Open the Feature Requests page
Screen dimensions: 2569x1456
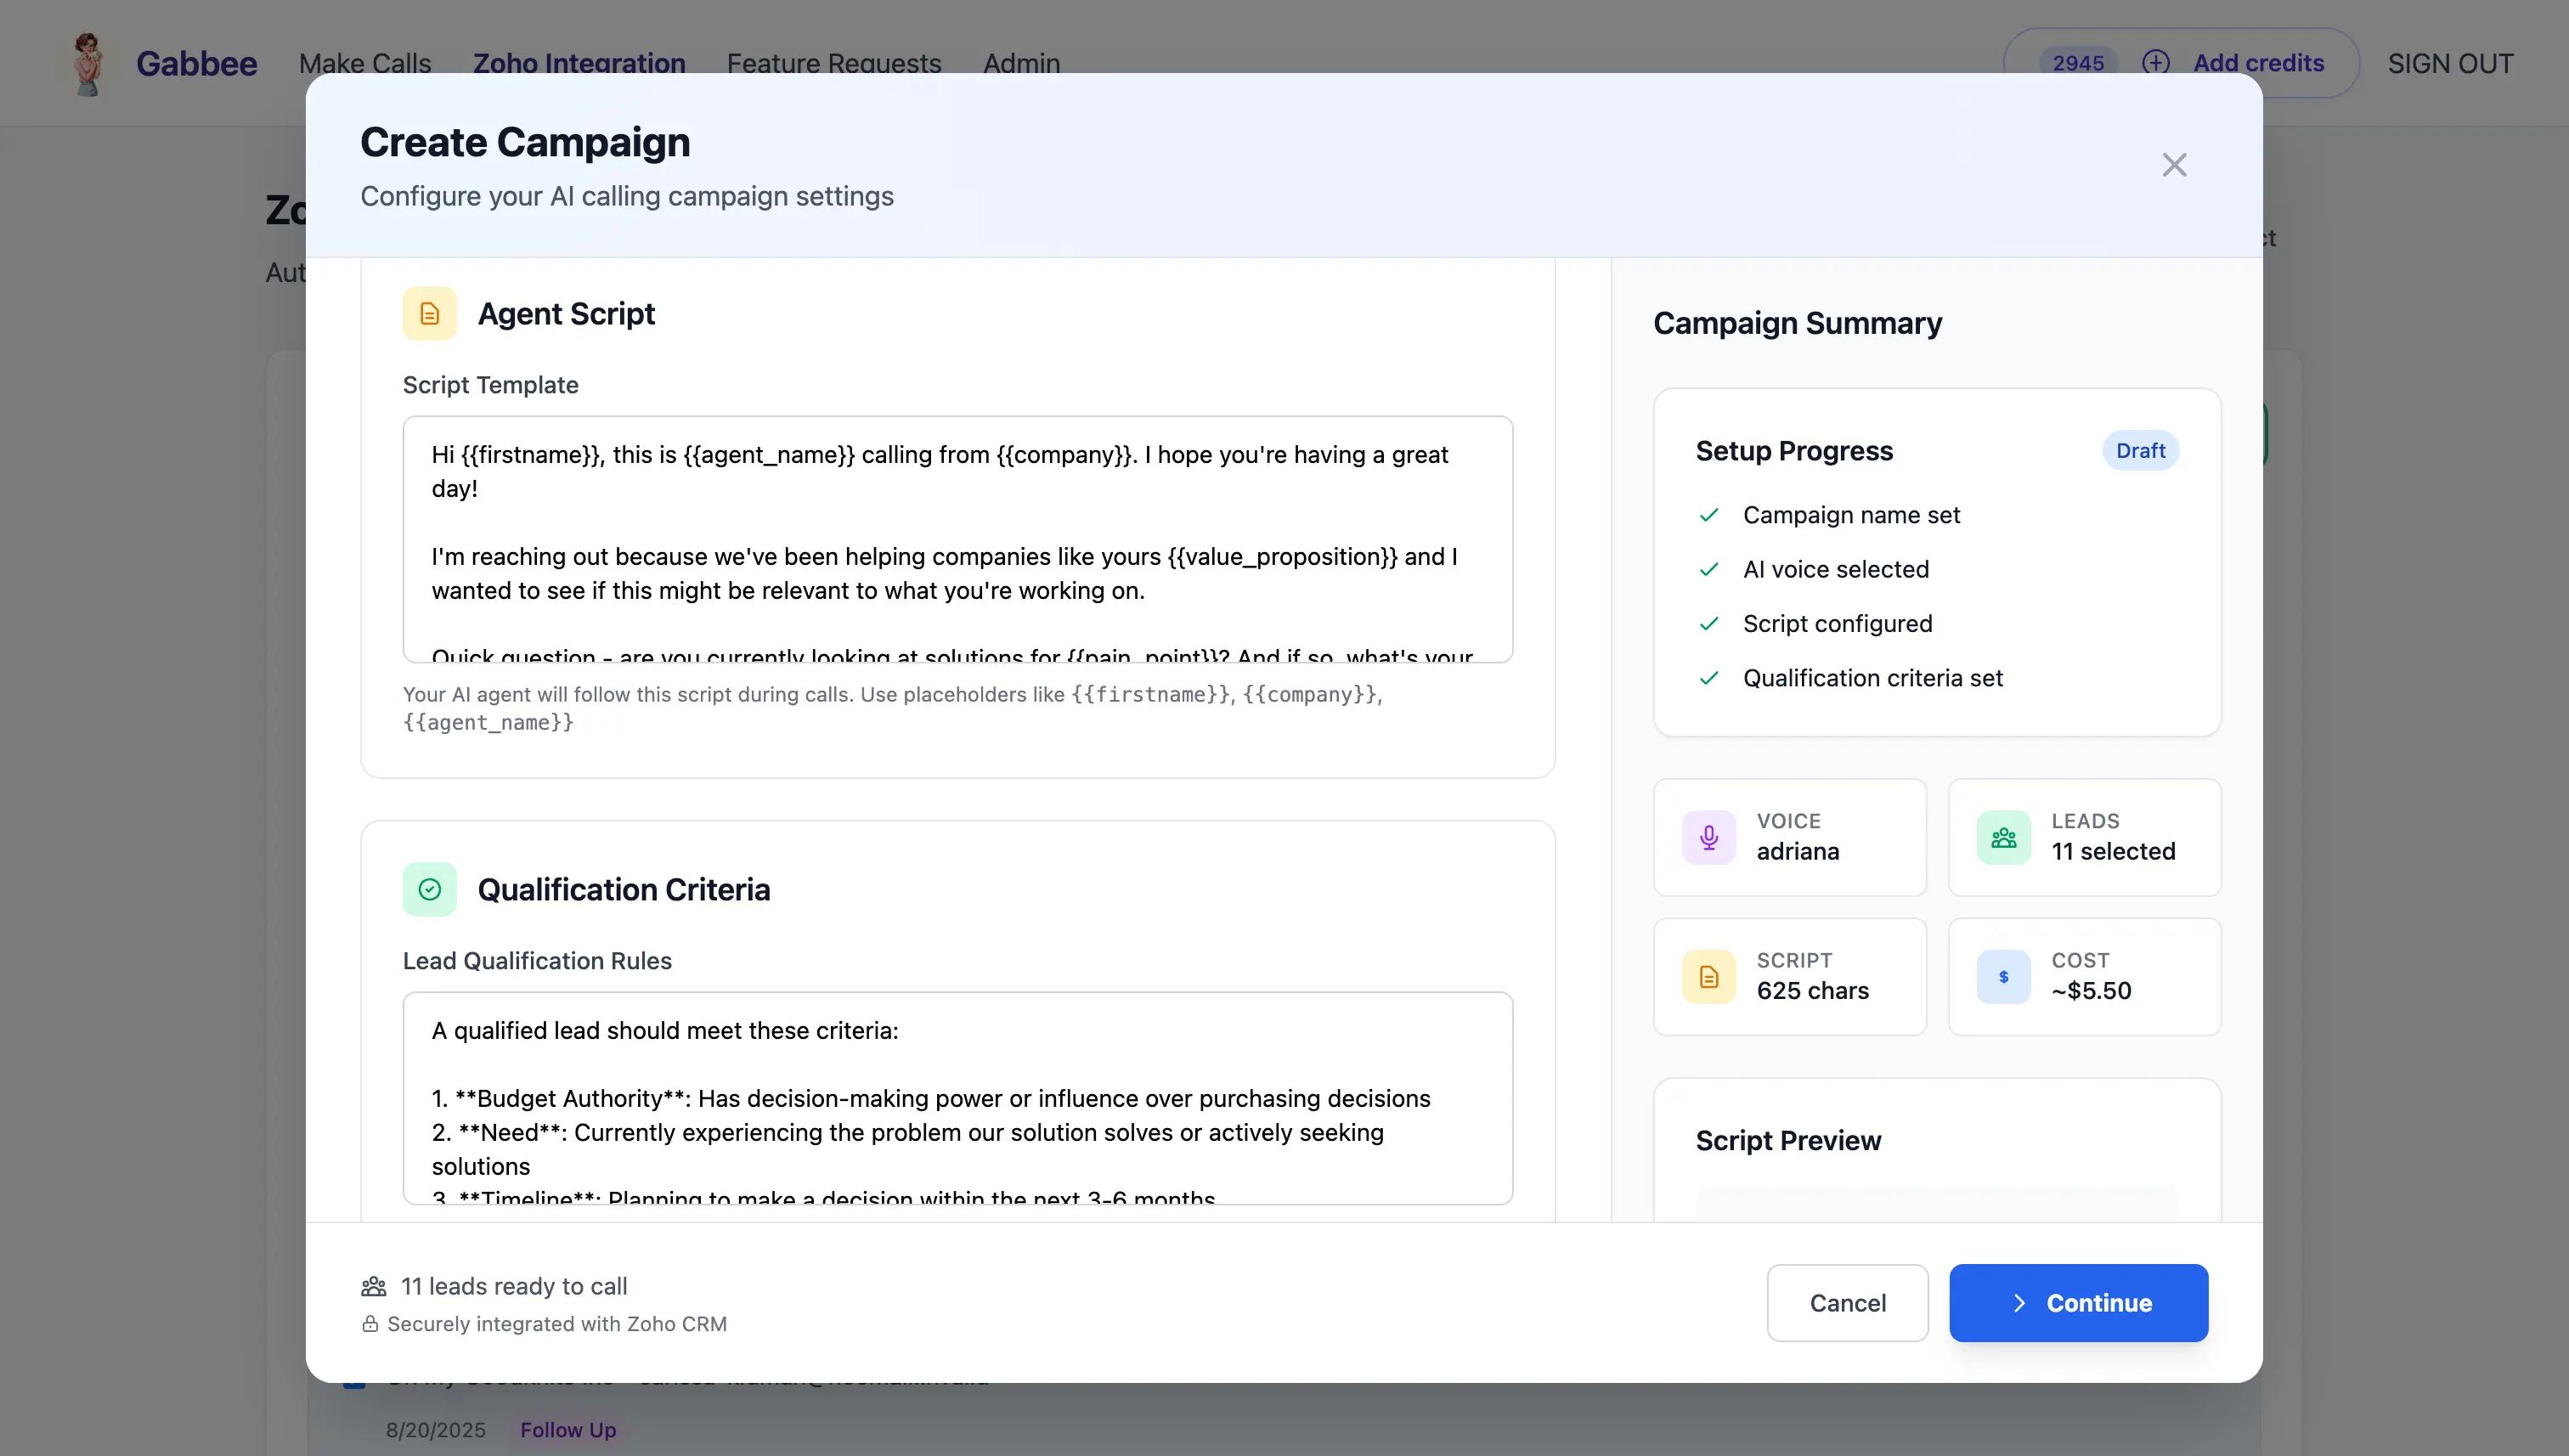click(834, 63)
